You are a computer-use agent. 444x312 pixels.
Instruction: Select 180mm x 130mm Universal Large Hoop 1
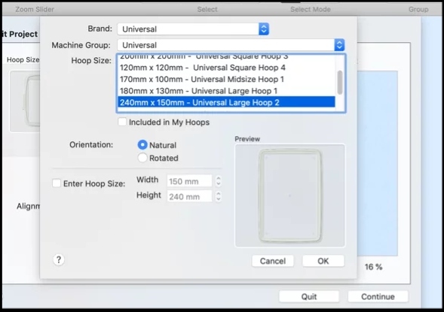226,91
